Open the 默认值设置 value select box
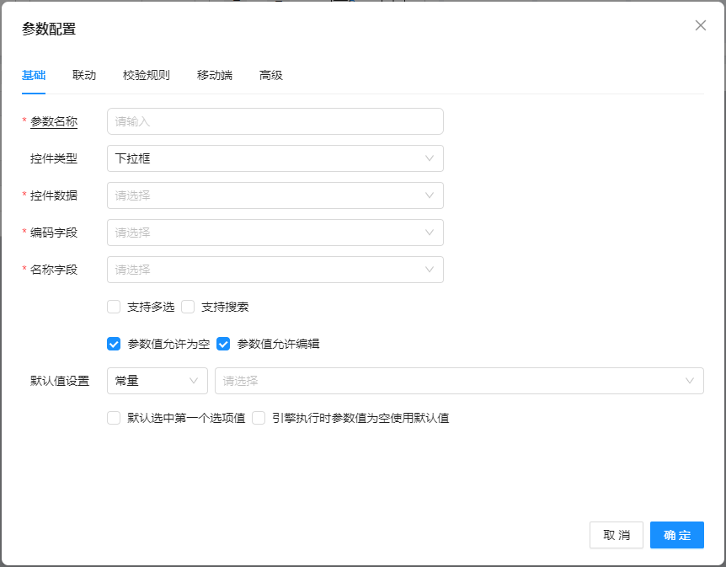 (x=459, y=381)
